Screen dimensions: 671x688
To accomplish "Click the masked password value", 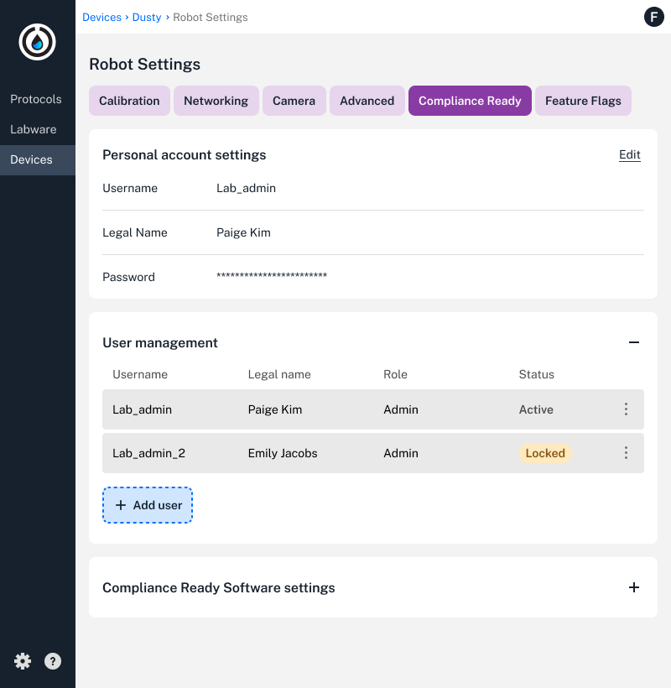I will click(x=272, y=275).
